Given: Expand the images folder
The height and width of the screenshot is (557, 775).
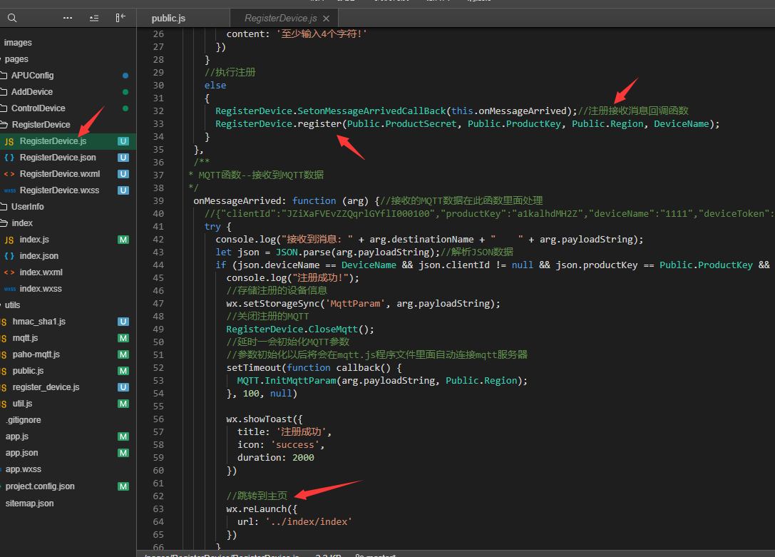Looking at the screenshot, I should click(18, 43).
